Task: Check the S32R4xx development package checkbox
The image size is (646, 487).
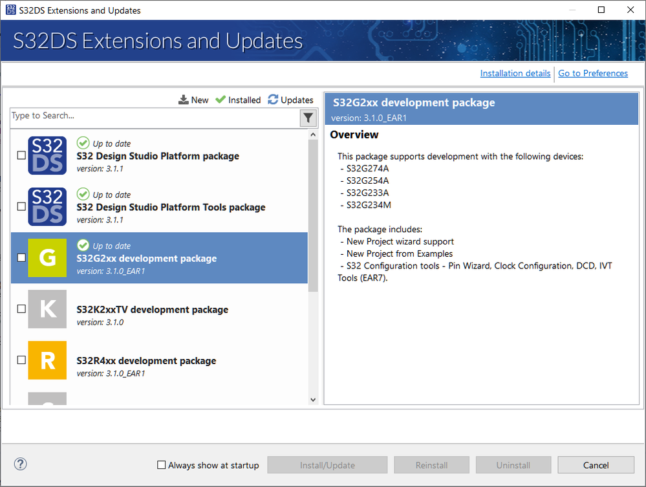Action: click(x=21, y=360)
